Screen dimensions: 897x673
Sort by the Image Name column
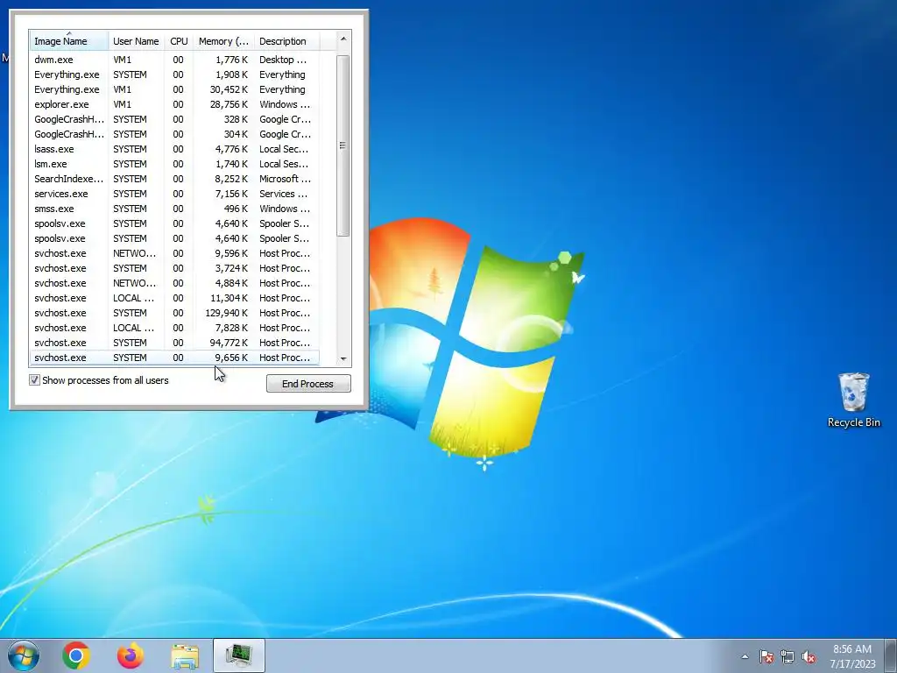[x=68, y=40]
